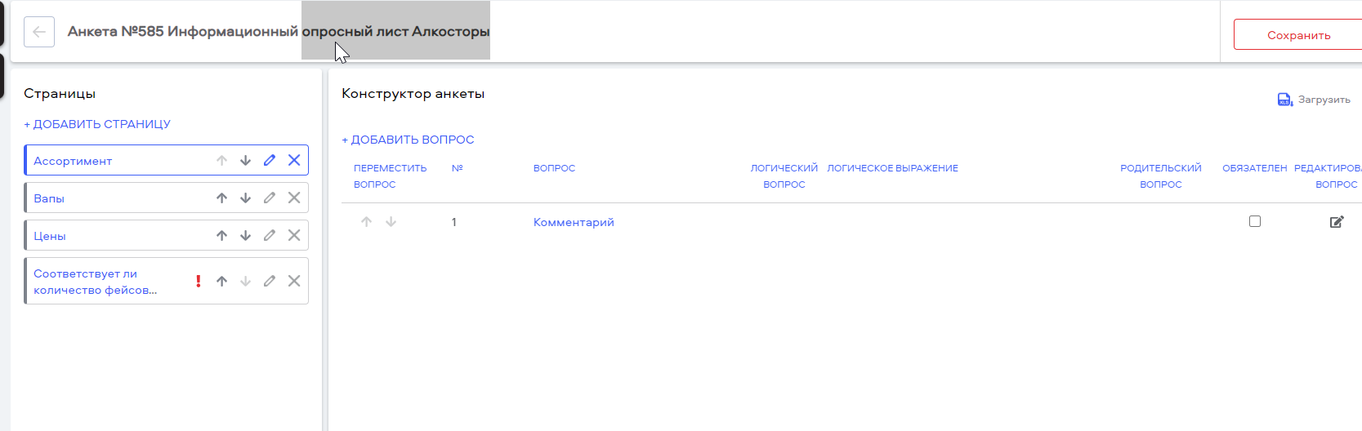Delete the Цены page

(294, 236)
